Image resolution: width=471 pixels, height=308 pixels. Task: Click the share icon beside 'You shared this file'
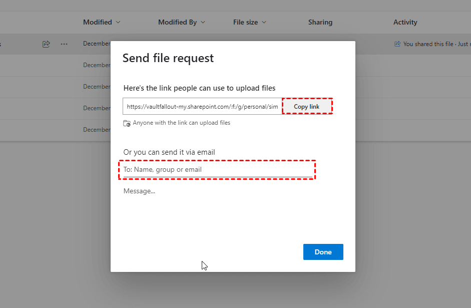(x=397, y=44)
